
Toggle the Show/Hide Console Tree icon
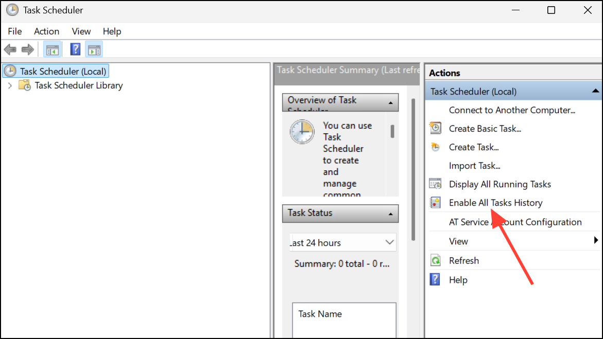click(x=52, y=49)
